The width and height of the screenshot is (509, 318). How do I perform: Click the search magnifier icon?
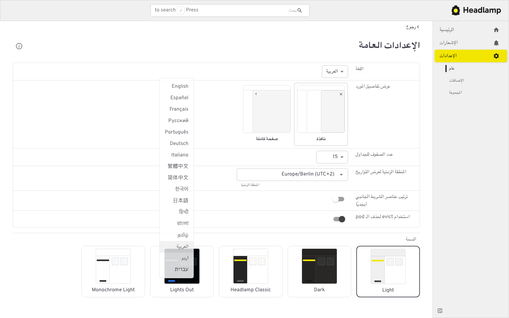tap(299, 10)
